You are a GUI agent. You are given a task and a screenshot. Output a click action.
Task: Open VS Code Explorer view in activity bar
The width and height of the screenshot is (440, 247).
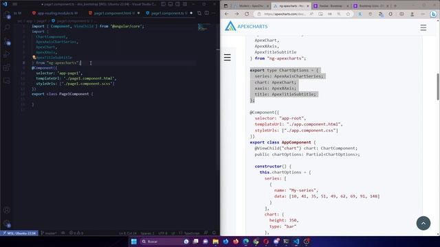point(7,14)
